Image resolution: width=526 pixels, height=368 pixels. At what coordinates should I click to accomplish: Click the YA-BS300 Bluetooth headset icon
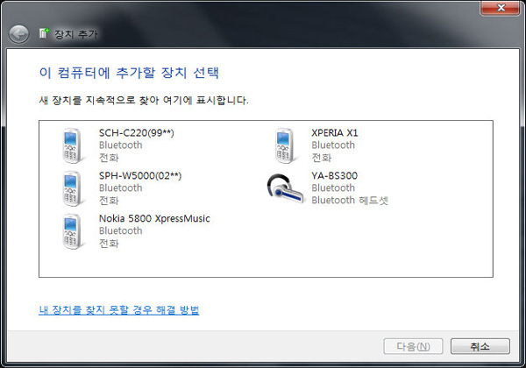[285, 188]
